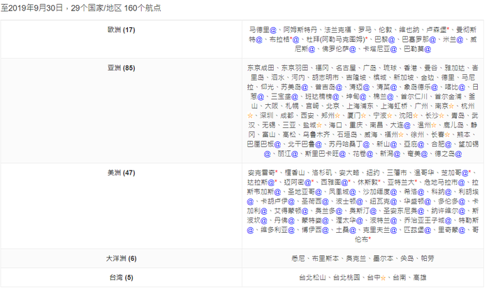Click the @ link after 芝加哥

[x=465, y=173]
